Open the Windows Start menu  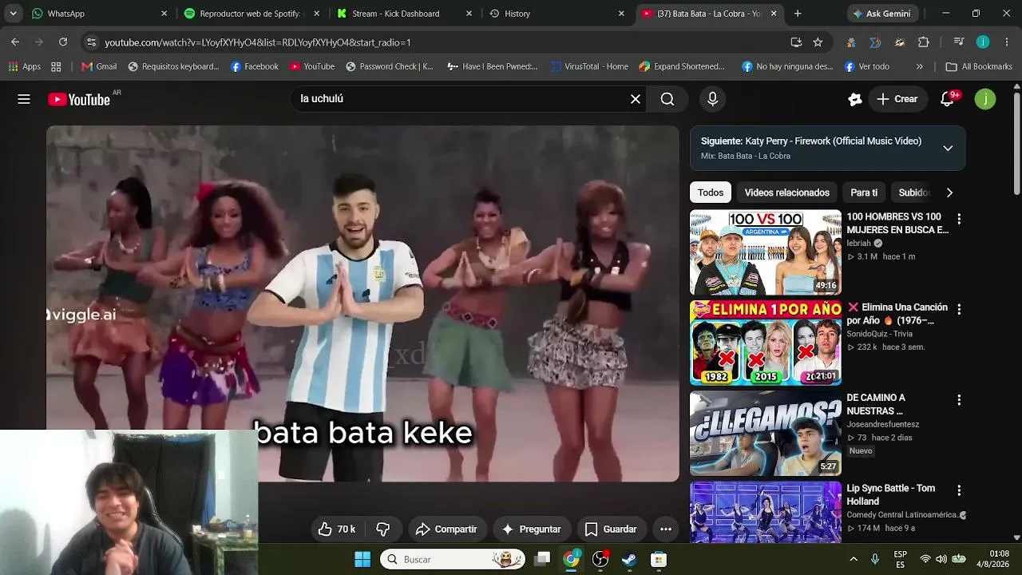pos(362,559)
